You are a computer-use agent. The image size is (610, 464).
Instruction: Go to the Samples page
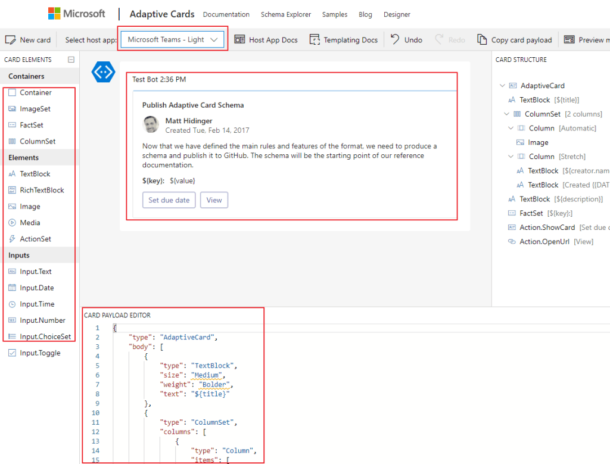335,14
